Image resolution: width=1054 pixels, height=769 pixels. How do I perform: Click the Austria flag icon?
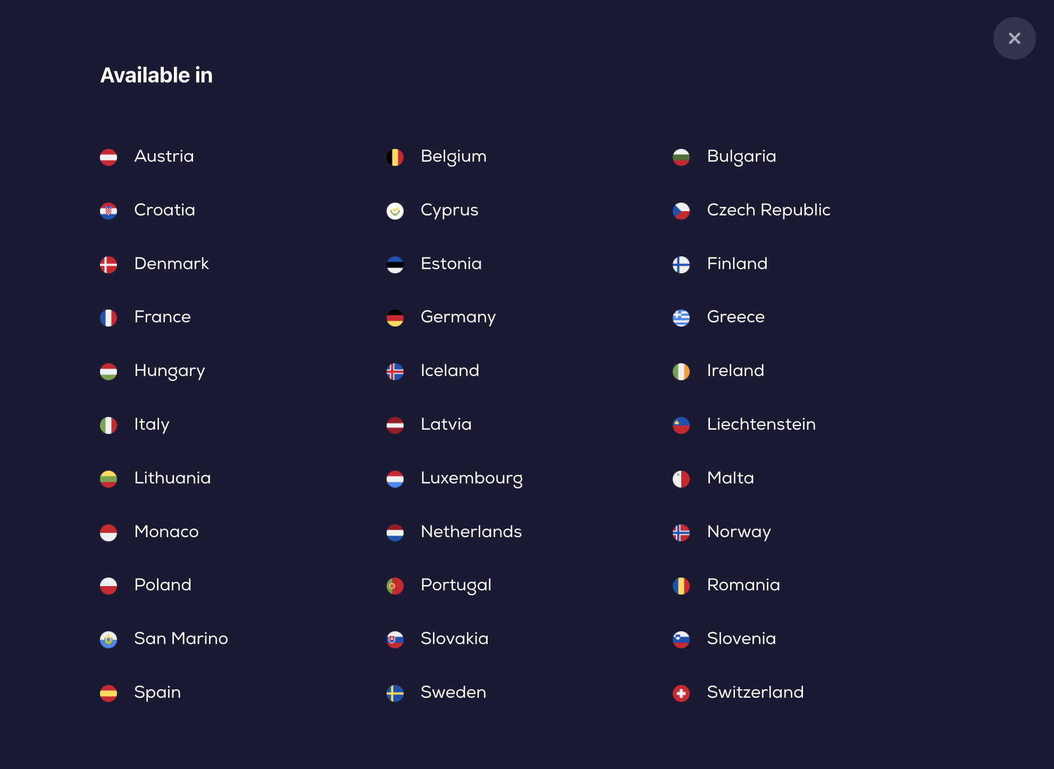pos(108,157)
